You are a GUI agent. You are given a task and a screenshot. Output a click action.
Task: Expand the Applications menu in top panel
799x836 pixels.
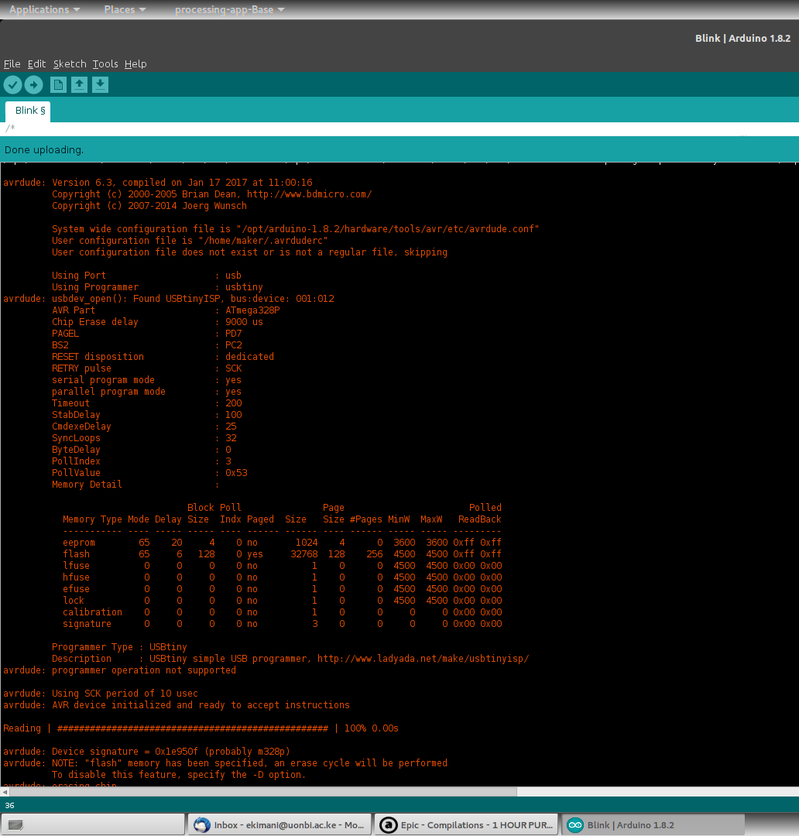(x=45, y=9)
